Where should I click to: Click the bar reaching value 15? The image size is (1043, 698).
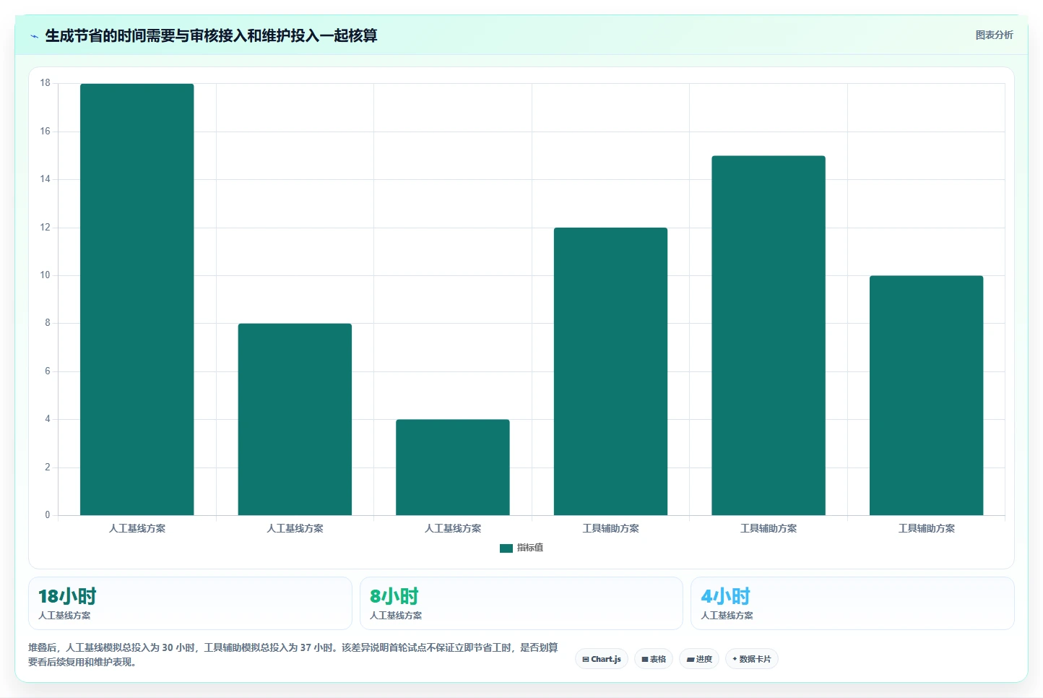[x=769, y=335]
